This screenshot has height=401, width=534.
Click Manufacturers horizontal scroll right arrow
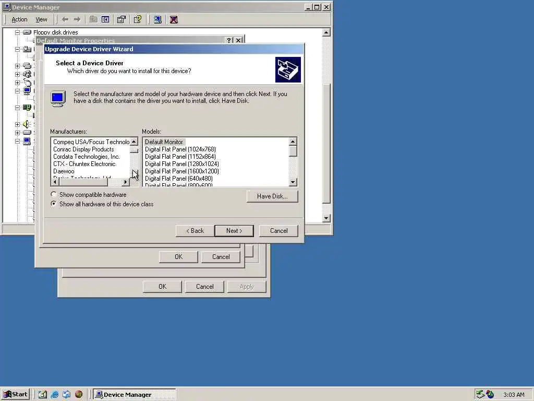pos(126,182)
